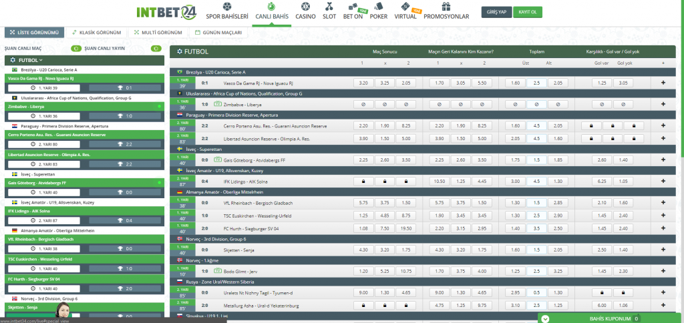This screenshot has height=323, width=684.
Task: Click live TV icon for Zimbabve - Liberya
Action: point(218,104)
